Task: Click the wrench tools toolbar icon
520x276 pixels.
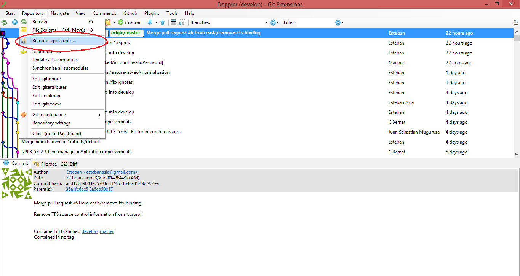Action: [182, 22]
